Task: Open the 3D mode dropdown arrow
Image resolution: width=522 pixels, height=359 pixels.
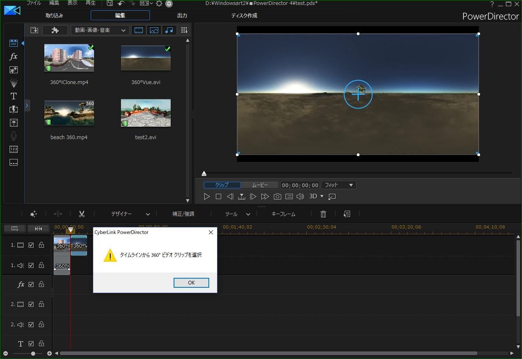Action: 322,196
